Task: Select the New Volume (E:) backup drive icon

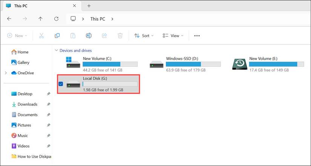Action: point(240,64)
